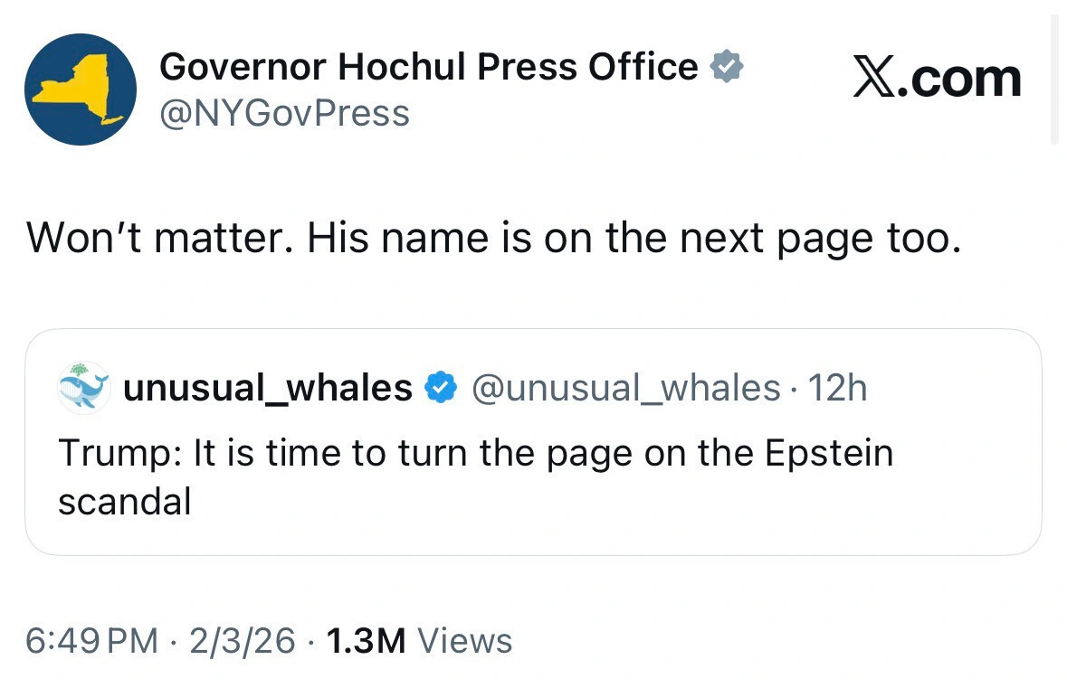1067x688 pixels.
Task: Click the 12h timestamp on quoted tweet
Action: point(837,388)
